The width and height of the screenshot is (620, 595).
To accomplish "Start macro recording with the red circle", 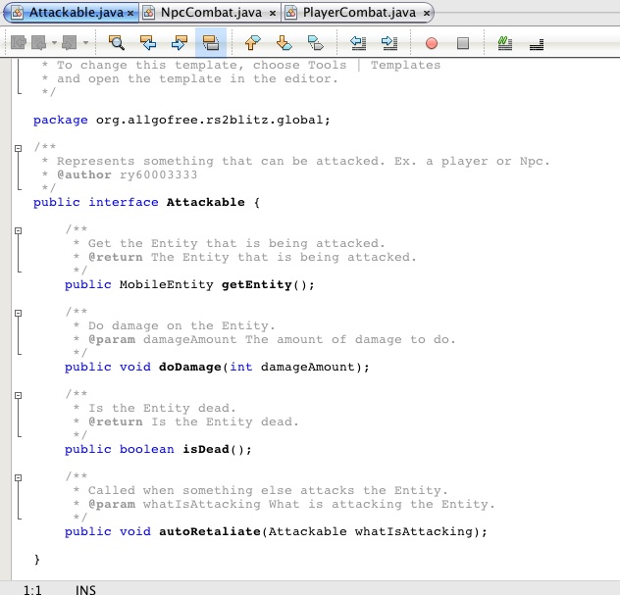I will click(x=432, y=43).
